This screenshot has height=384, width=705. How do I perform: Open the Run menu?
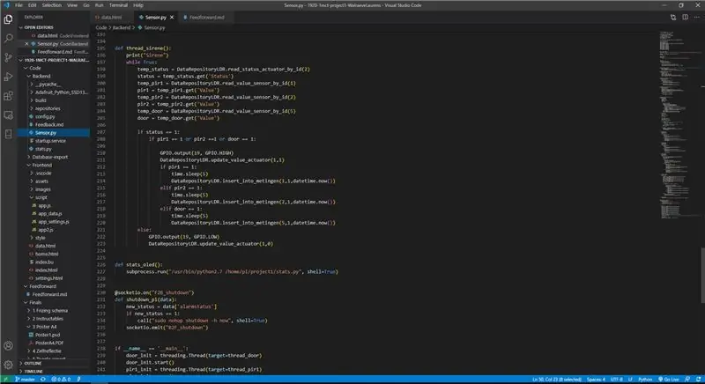[99, 5]
